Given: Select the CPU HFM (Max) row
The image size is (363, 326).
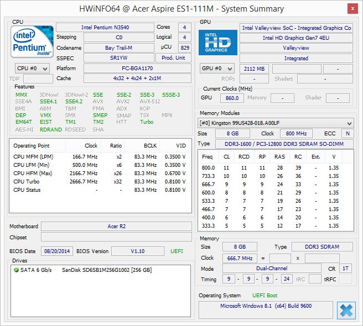Looking at the screenshot, I should 100,173.
